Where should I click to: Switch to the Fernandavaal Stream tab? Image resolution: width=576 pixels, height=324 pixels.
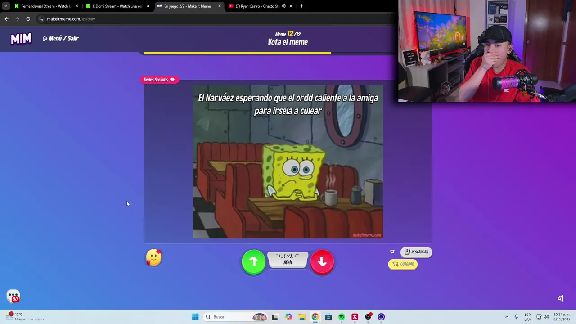[x=46, y=6]
